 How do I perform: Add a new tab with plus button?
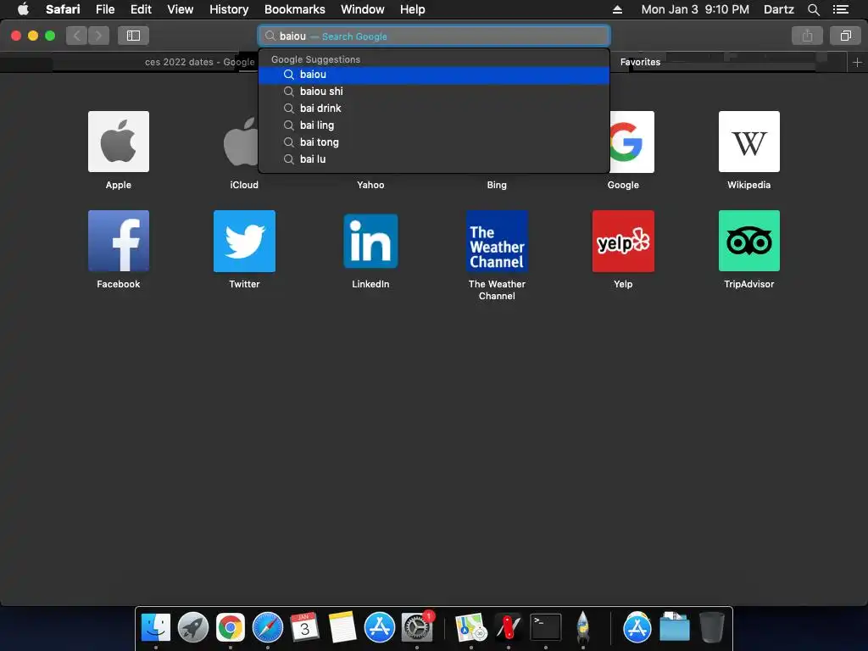tap(857, 62)
